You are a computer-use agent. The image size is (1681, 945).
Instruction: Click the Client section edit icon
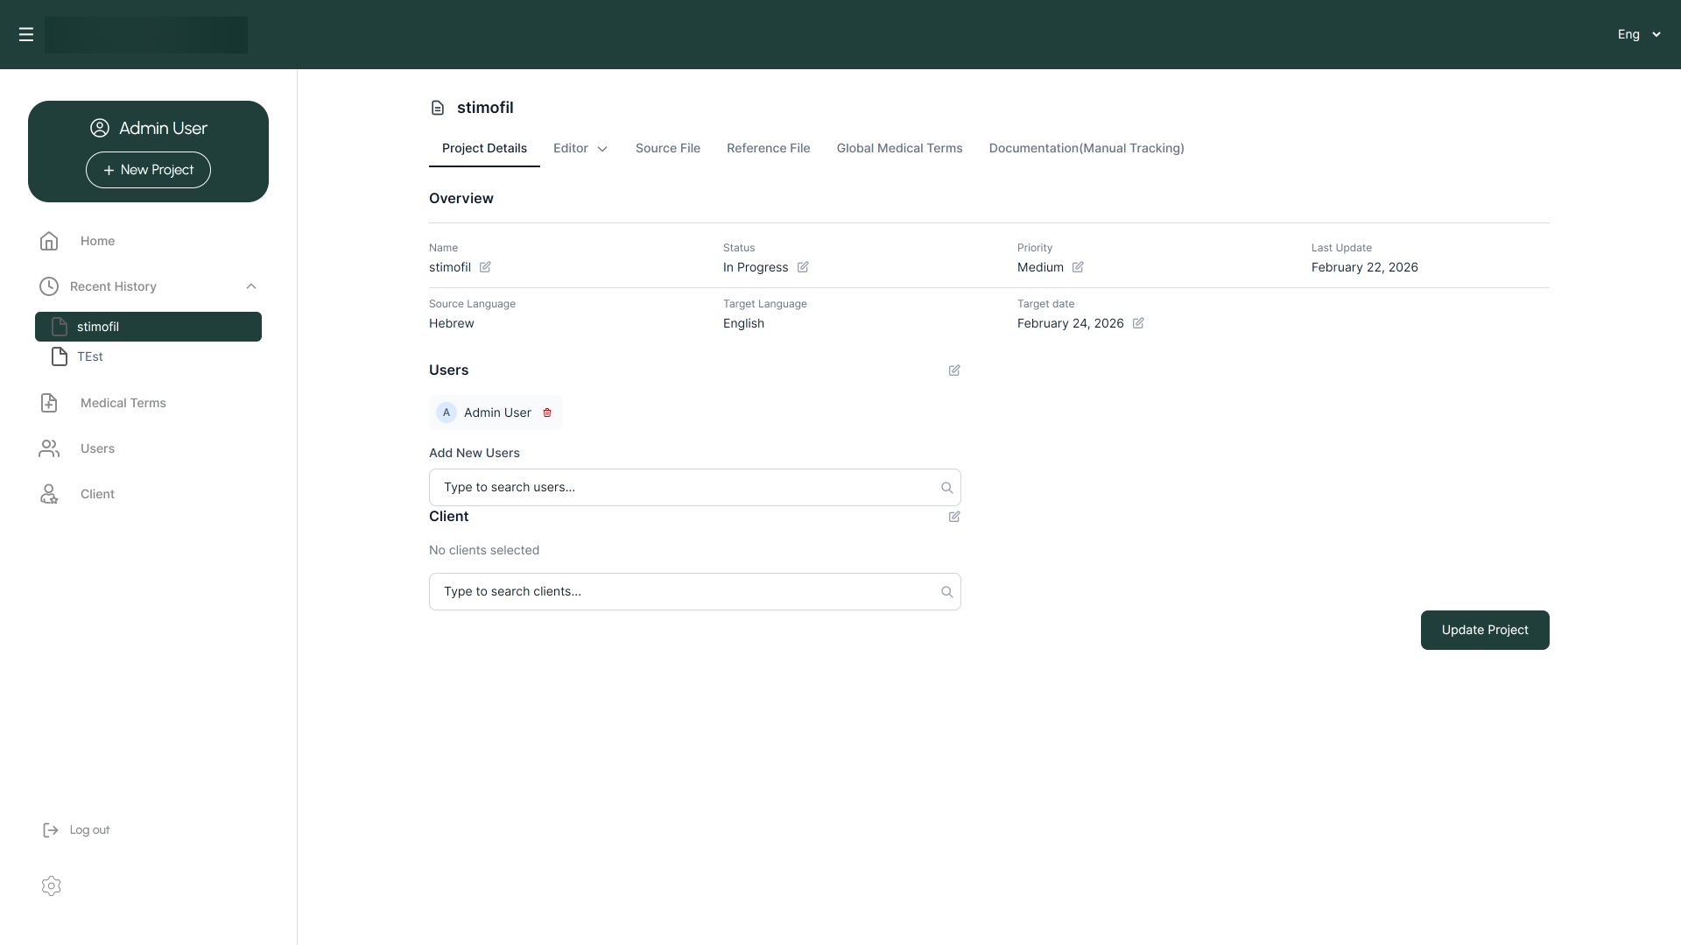point(954,517)
